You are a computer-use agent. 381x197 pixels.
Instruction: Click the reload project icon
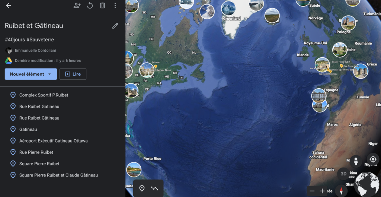click(90, 5)
